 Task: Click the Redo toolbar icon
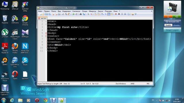pyautogui.click(x=76, y=14)
